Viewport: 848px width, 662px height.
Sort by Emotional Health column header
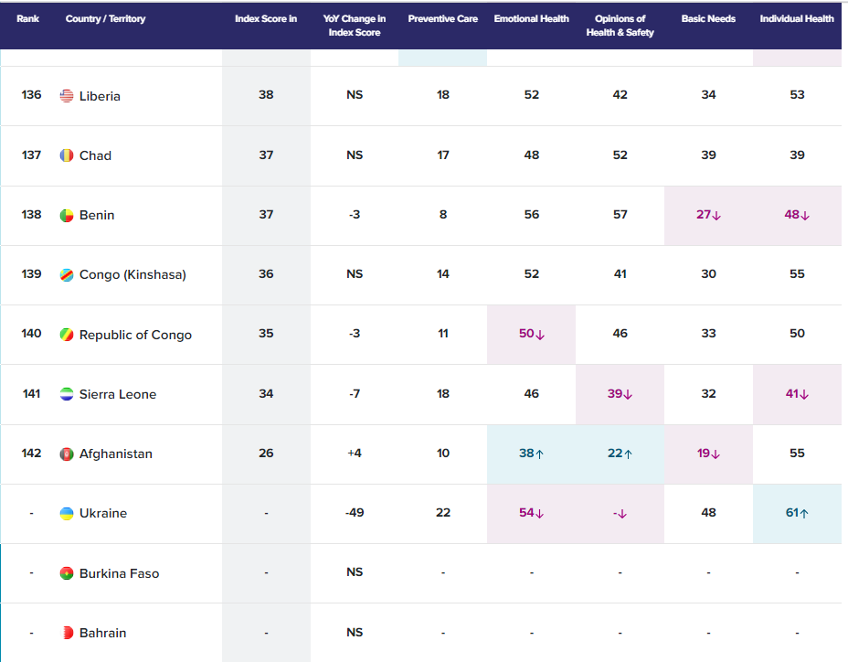[531, 19]
